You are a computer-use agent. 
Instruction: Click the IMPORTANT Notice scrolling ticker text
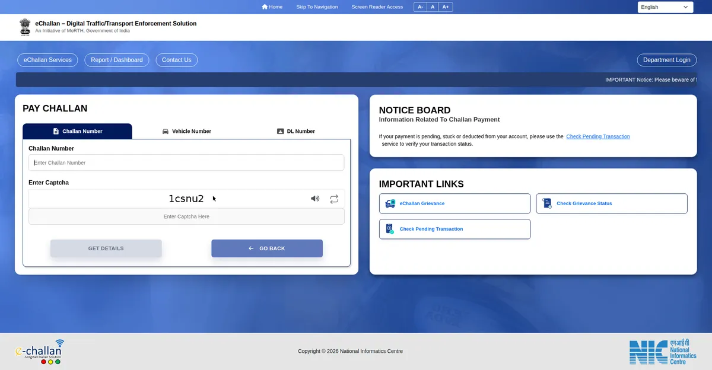(x=651, y=79)
